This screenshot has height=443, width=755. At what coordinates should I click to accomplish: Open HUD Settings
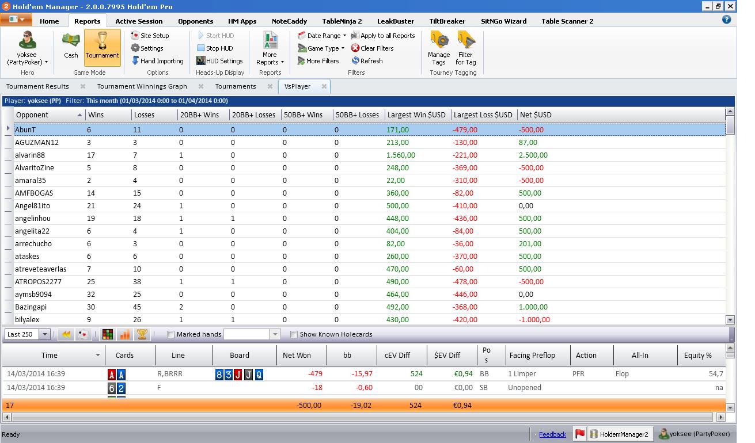click(219, 61)
